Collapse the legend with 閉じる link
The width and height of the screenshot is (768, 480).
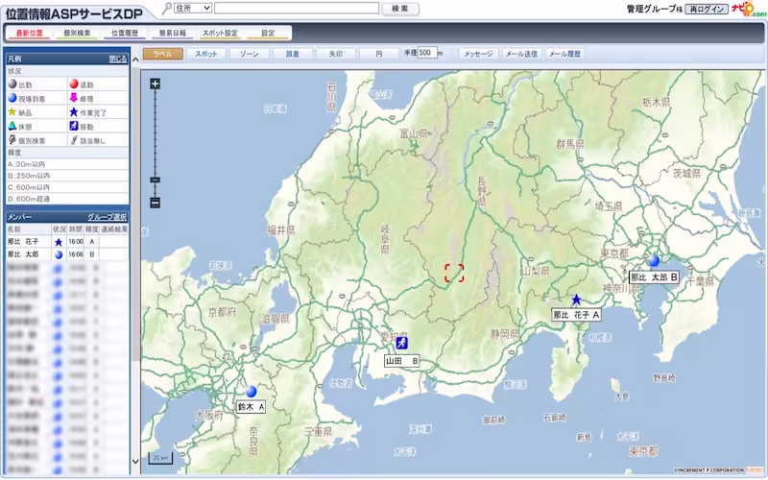pos(117,59)
